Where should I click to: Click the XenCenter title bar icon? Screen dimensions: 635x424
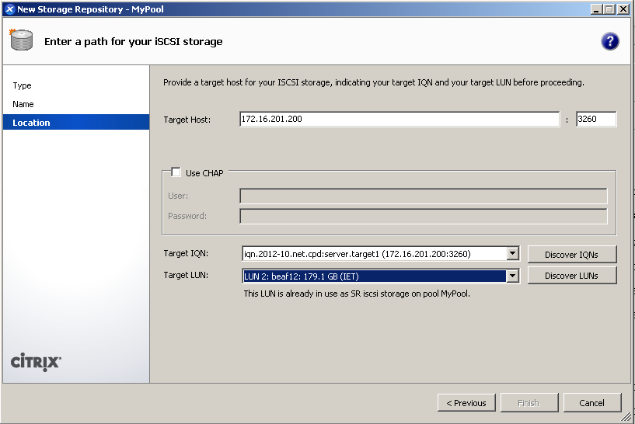click(10, 9)
